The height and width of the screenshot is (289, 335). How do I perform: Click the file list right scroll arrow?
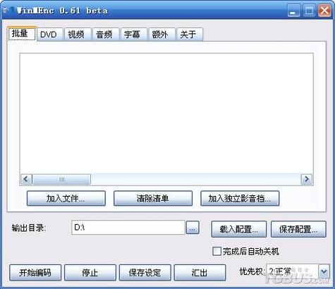[x=307, y=179]
